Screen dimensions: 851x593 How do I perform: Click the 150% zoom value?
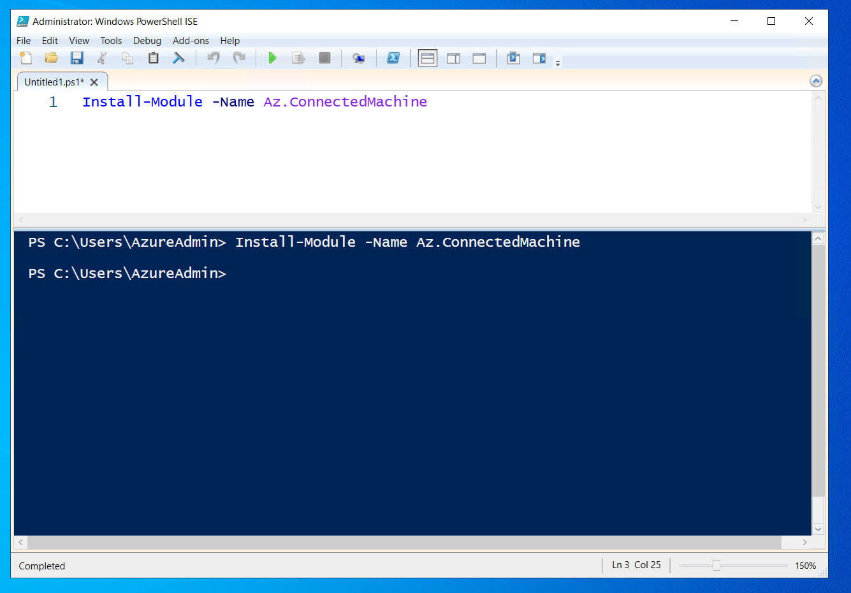pos(805,566)
